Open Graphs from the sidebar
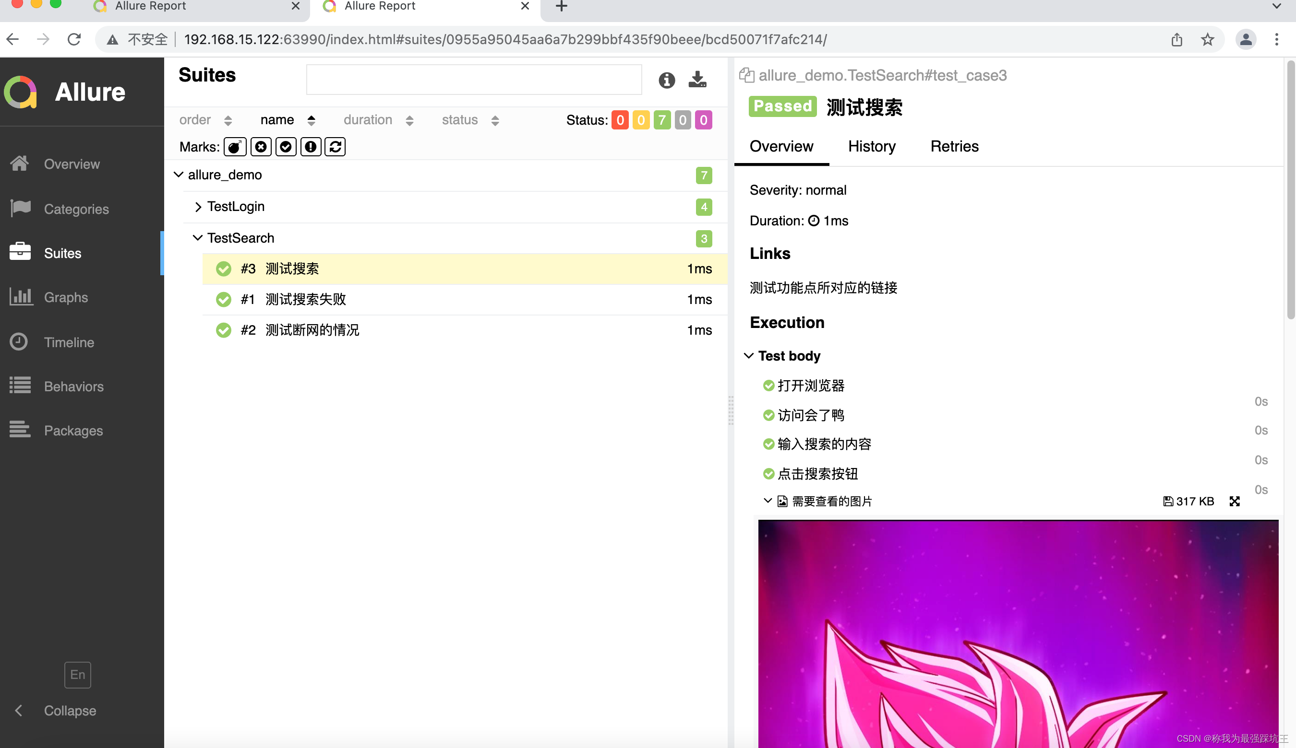The image size is (1296, 748). coord(65,297)
